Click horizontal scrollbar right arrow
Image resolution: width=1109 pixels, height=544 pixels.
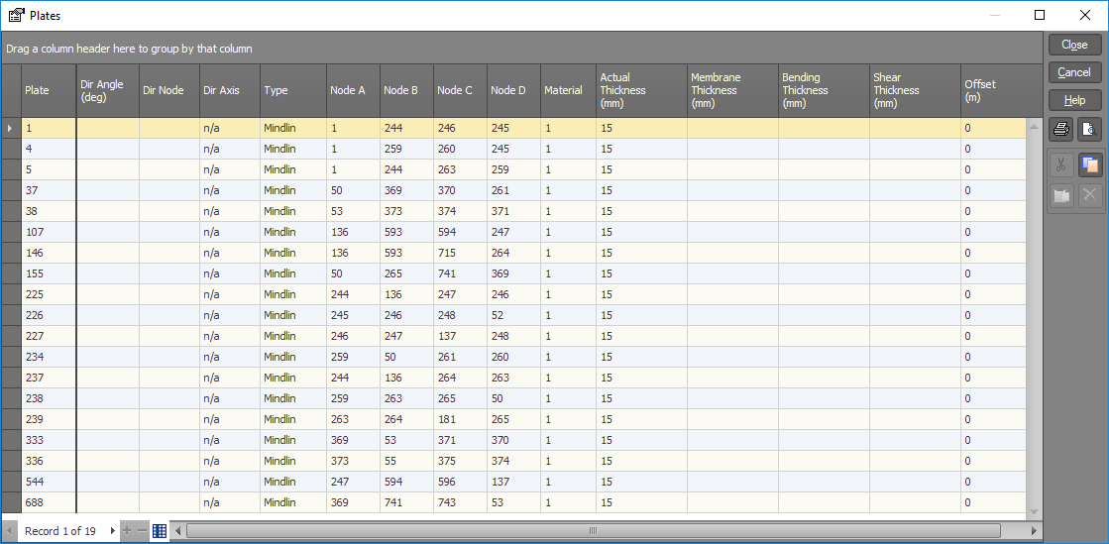pos(1034,530)
